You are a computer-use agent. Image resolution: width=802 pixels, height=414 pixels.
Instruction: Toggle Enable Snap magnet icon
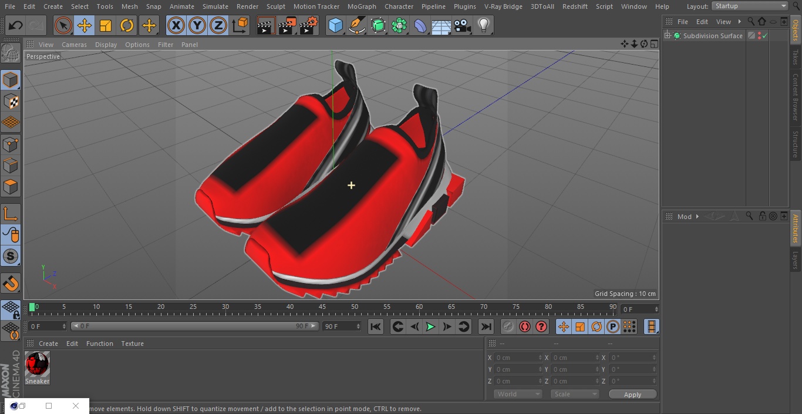tap(11, 284)
